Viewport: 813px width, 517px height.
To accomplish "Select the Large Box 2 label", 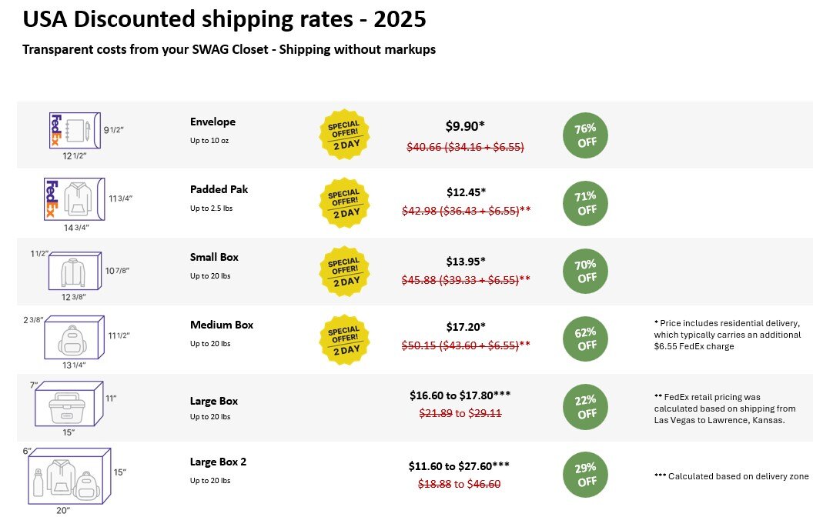I will pyautogui.click(x=218, y=462).
